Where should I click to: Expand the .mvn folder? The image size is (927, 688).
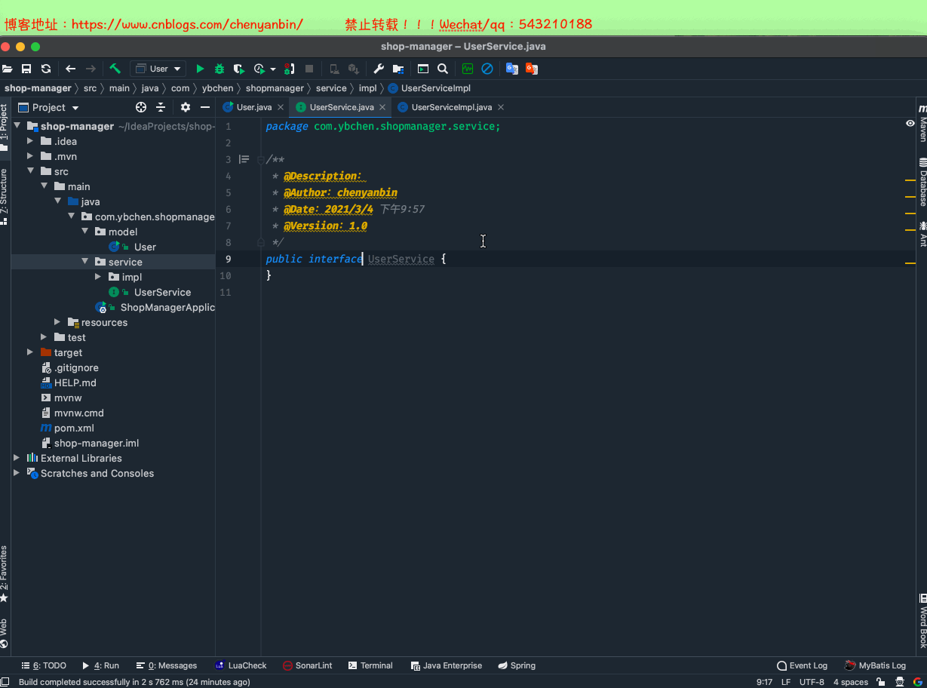click(x=30, y=156)
